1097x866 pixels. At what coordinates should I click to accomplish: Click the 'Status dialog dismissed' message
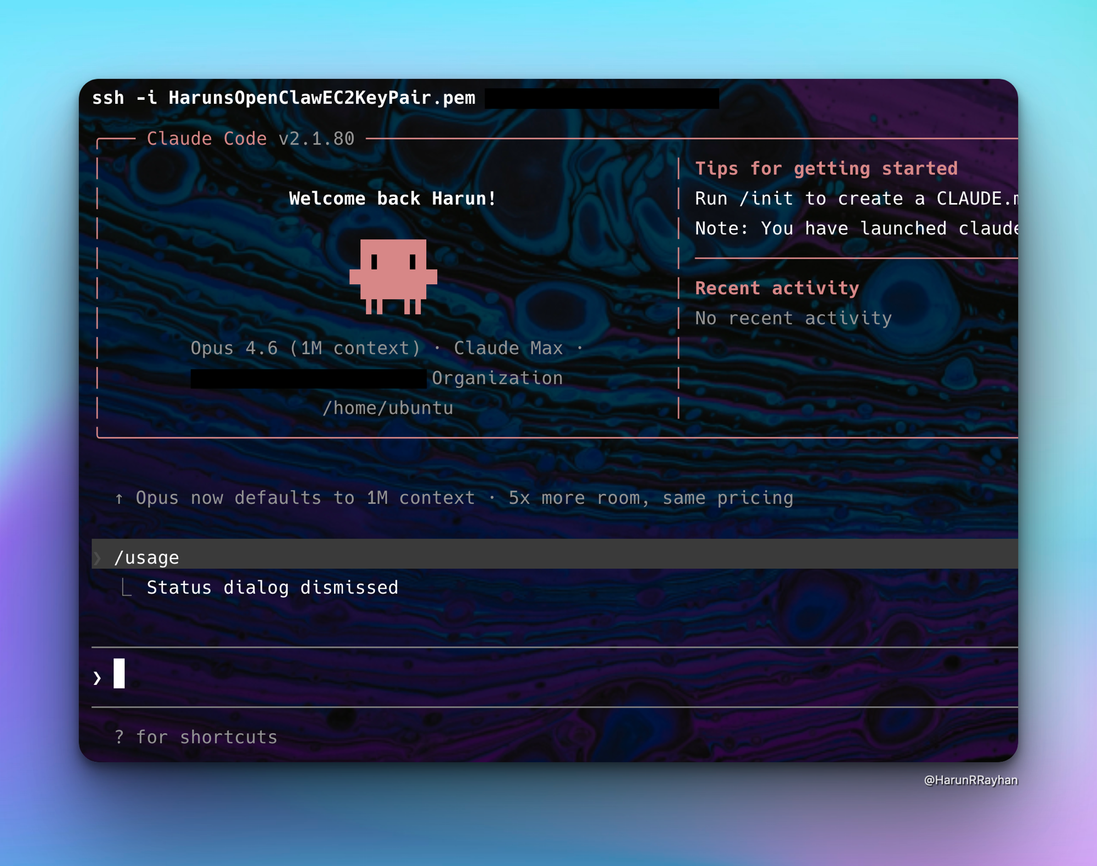point(272,588)
